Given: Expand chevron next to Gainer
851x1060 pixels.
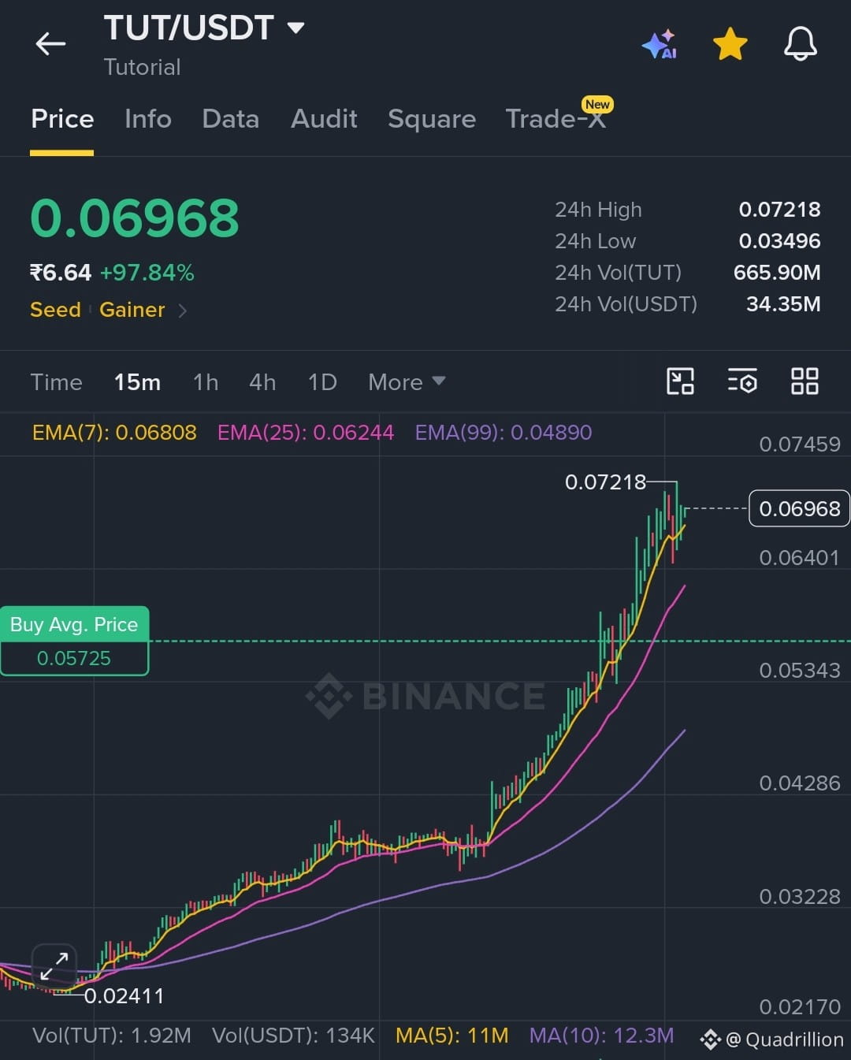Looking at the screenshot, I should pos(183,311).
